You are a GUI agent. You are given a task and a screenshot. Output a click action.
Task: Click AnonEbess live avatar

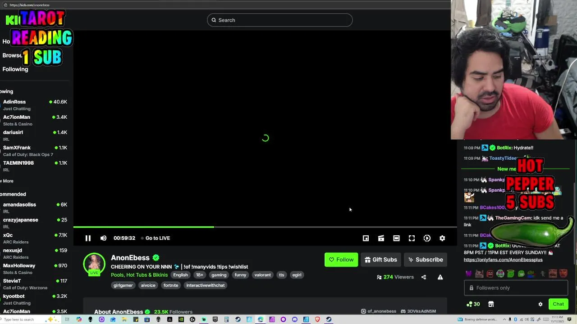point(94,264)
